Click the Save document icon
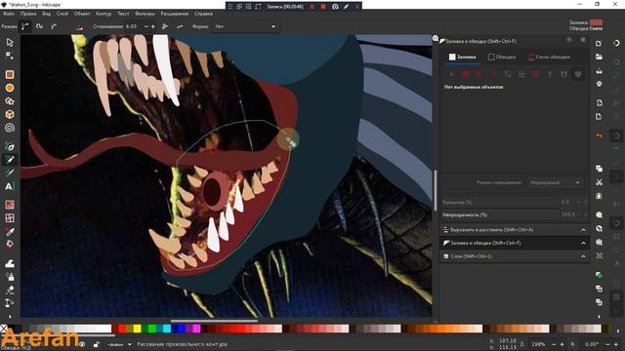The image size is (625, 351). pos(599,70)
